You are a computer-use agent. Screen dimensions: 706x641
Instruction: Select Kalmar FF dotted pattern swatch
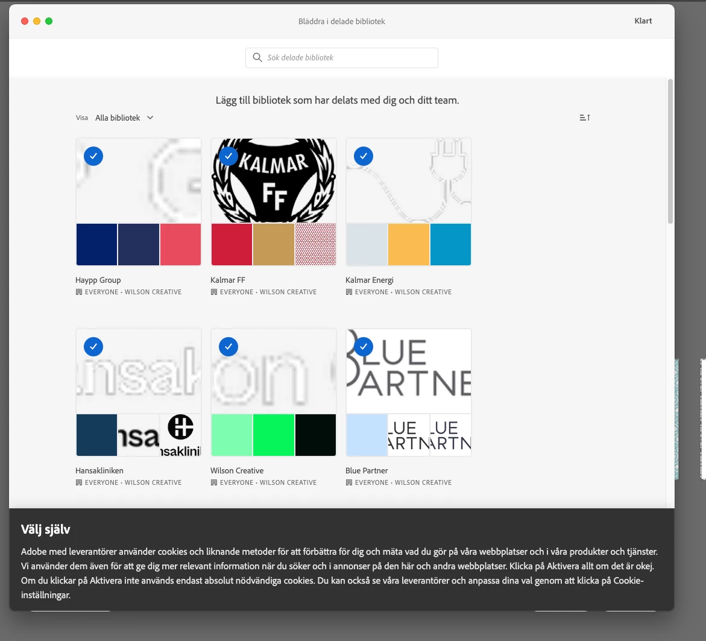tap(316, 244)
